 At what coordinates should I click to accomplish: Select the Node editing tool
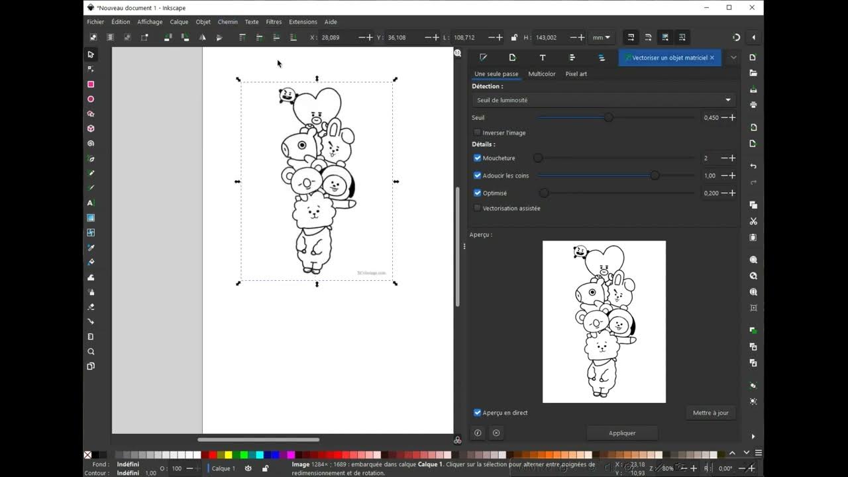coord(91,69)
